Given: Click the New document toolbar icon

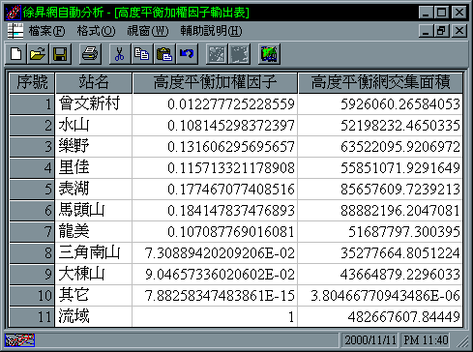Looking at the screenshot, I should (15, 54).
